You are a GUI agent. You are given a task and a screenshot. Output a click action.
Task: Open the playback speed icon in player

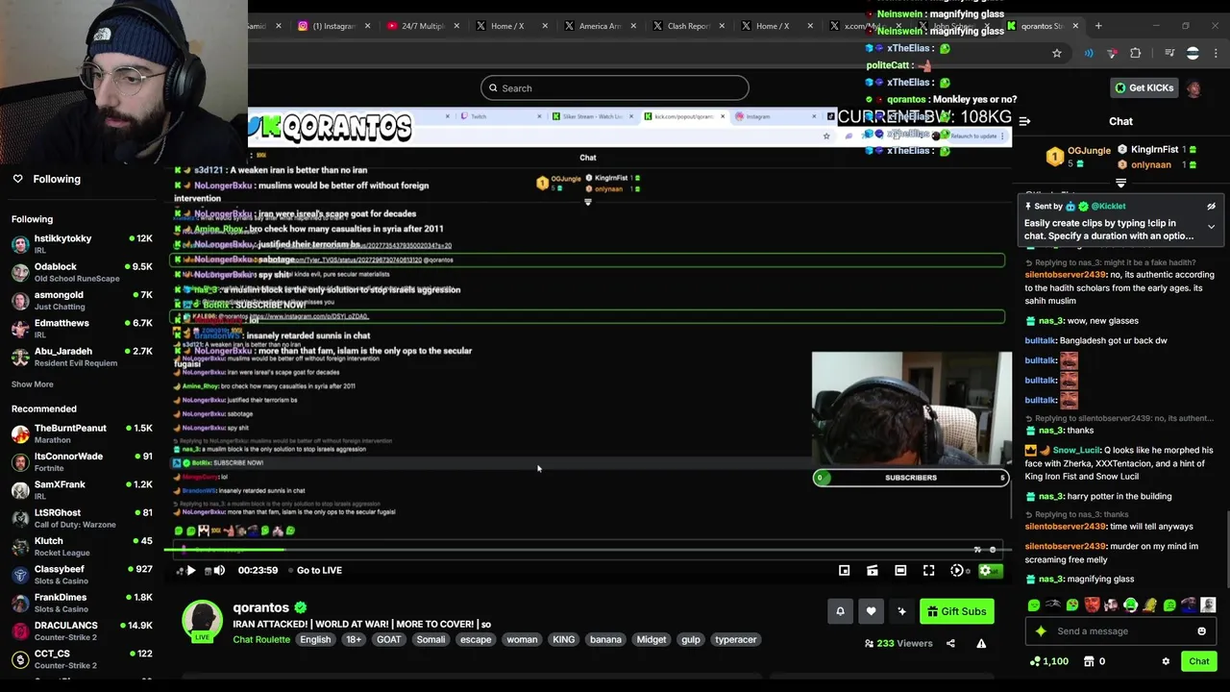pos(957,571)
